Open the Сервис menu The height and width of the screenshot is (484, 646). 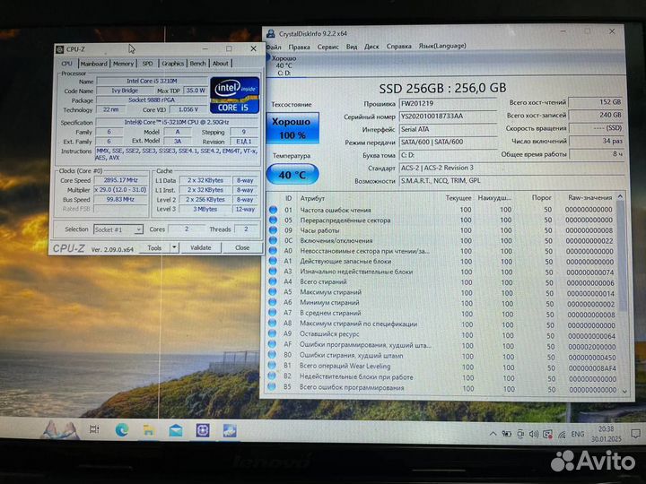coord(328,47)
